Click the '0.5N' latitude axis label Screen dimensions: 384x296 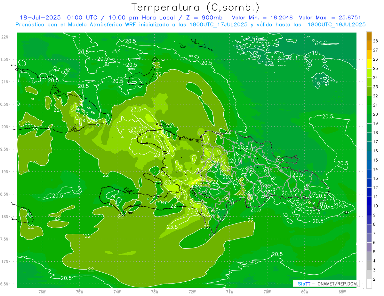coord(4,104)
